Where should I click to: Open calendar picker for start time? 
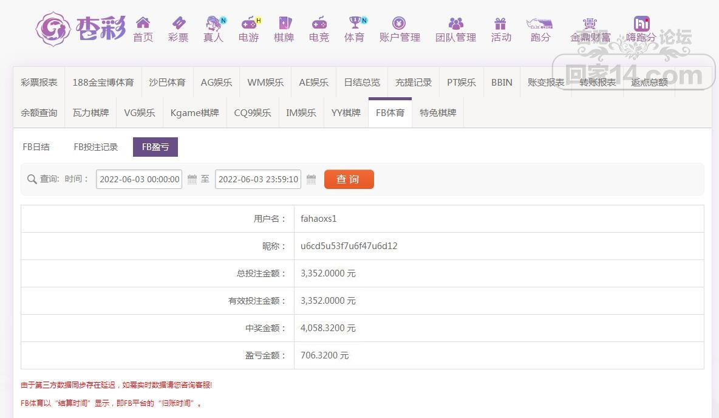click(192, 179)
